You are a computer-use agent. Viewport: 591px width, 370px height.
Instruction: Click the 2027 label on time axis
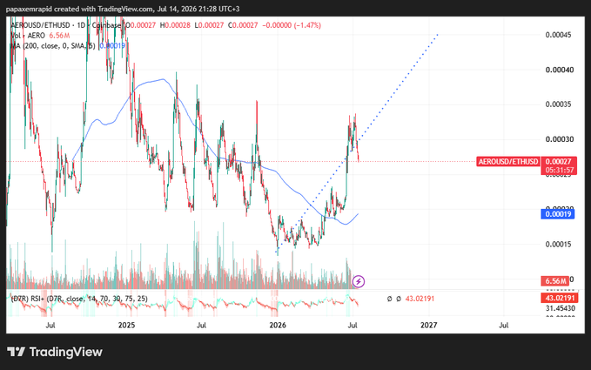pyautogui.click(x=428, y=325)
